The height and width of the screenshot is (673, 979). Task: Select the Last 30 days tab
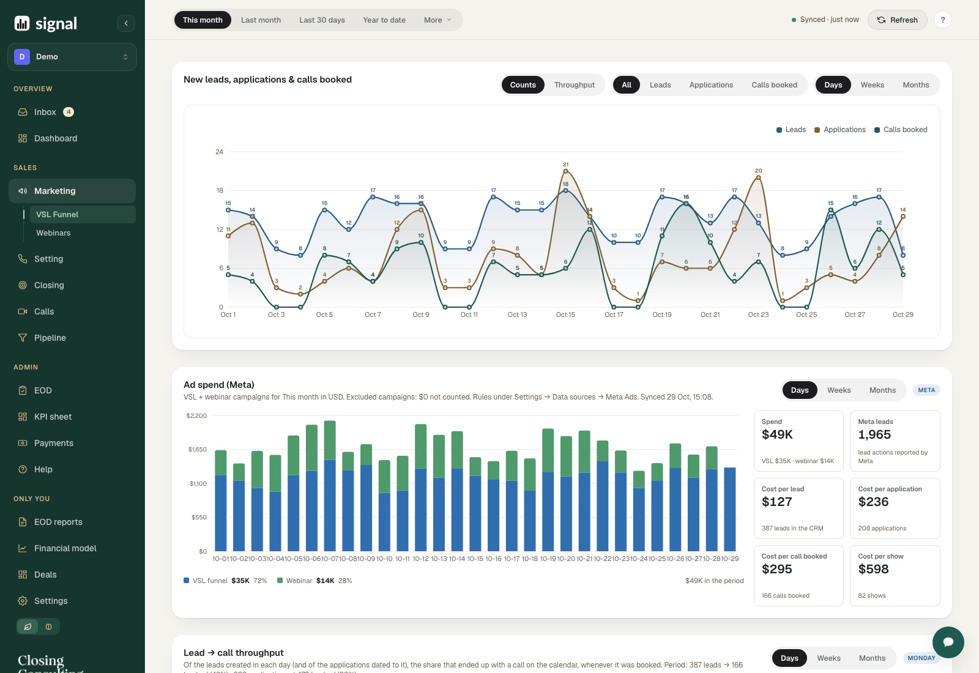[x=322, y=20]
